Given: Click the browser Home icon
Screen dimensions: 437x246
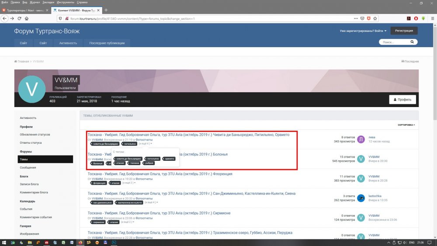Looking at the screenshot, I should tap(27, 18).
